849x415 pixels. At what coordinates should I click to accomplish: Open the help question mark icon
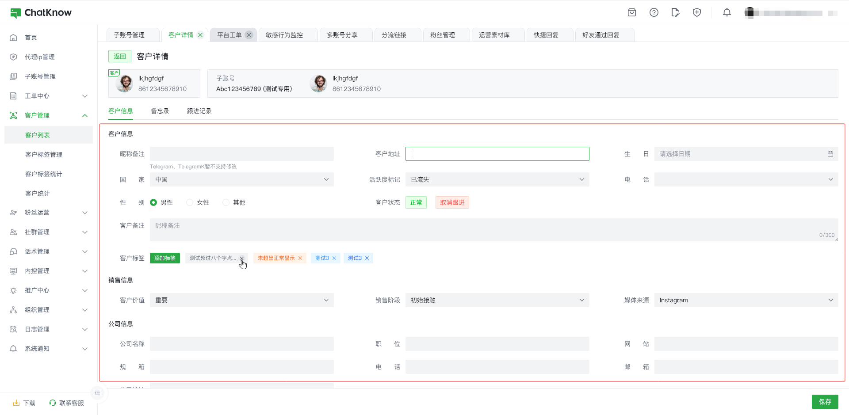(x=654, y=12)
